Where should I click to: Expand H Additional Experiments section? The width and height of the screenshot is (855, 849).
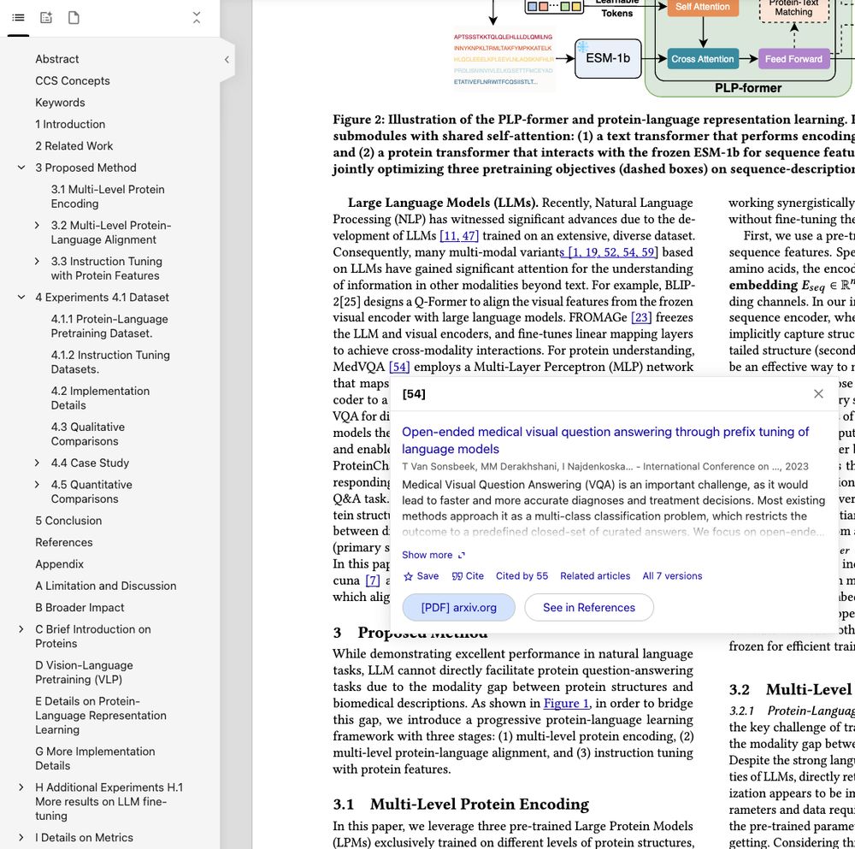coord(21,787)
